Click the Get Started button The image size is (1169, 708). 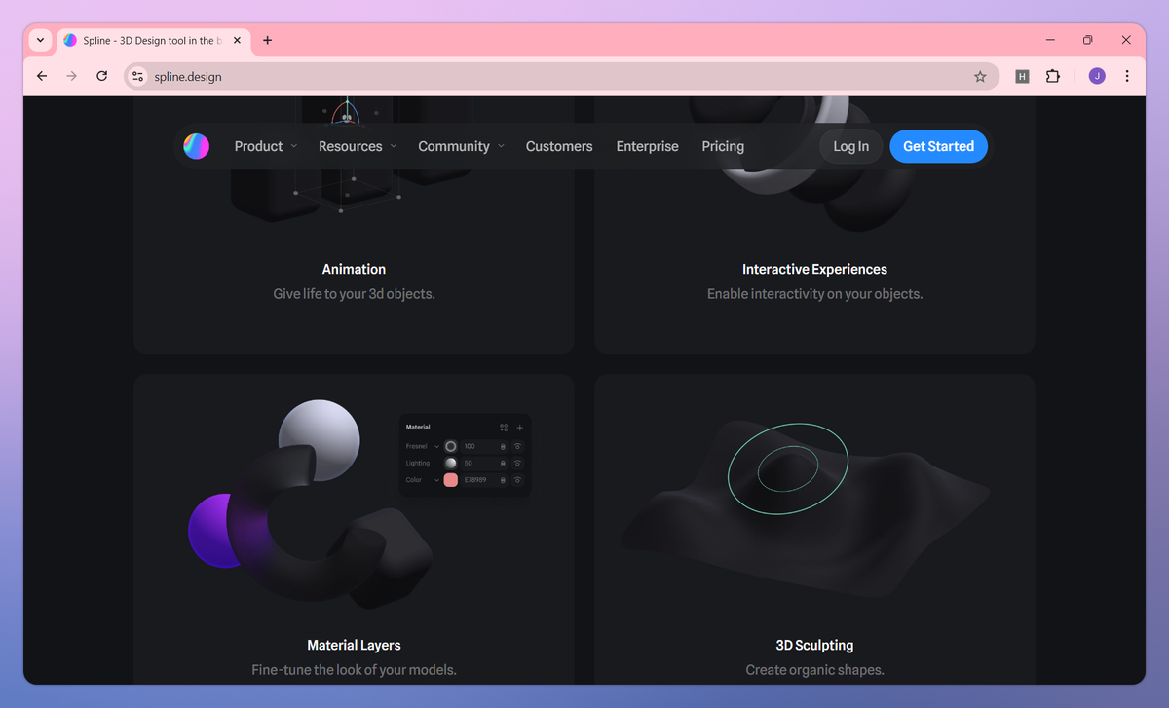coord(938,146)
